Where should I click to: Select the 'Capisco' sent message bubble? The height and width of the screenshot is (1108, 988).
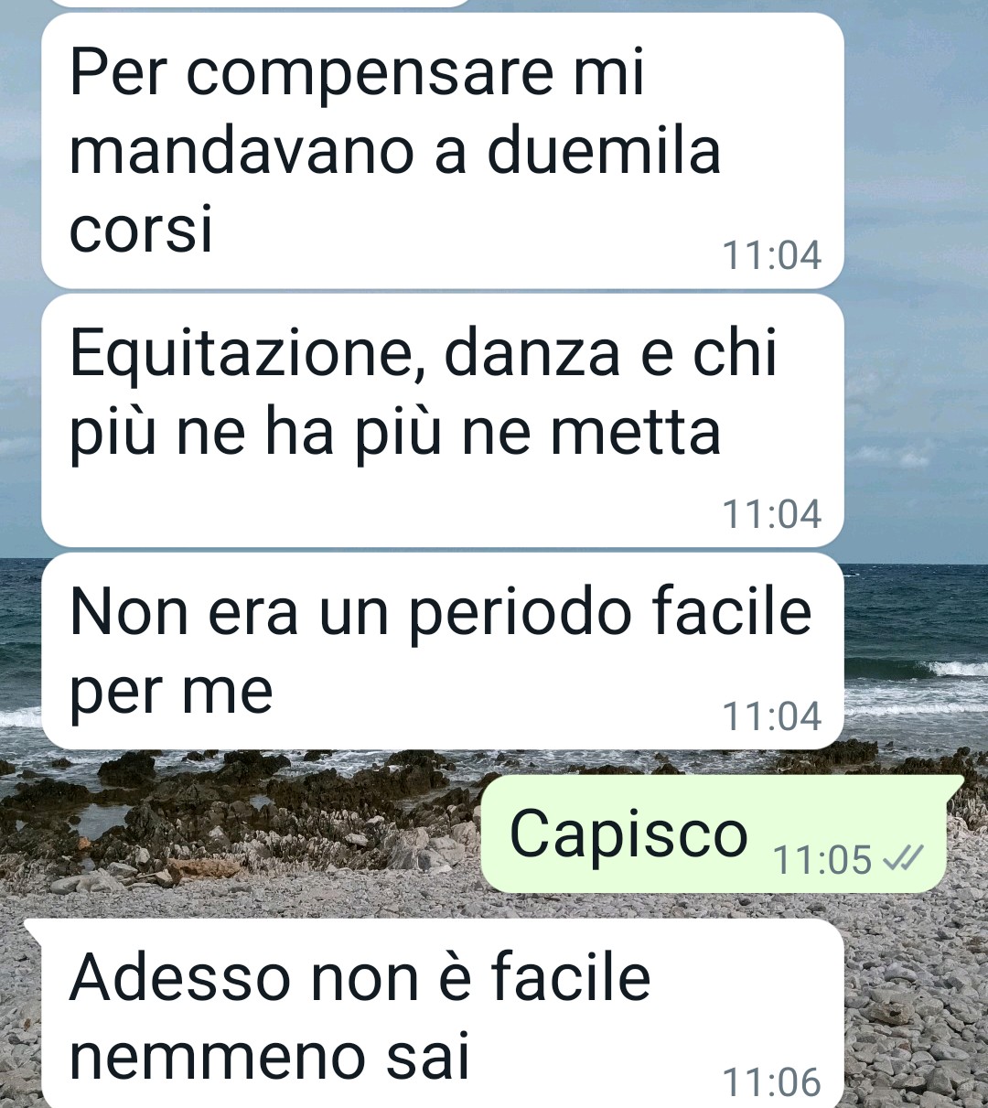click(x=714, y=834)
